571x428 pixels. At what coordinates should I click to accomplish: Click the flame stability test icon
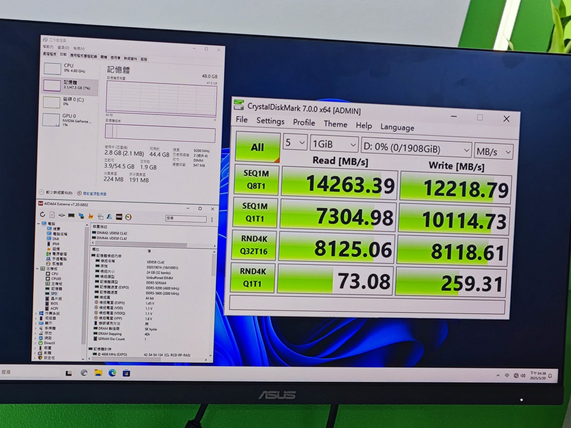coord(91,216)
